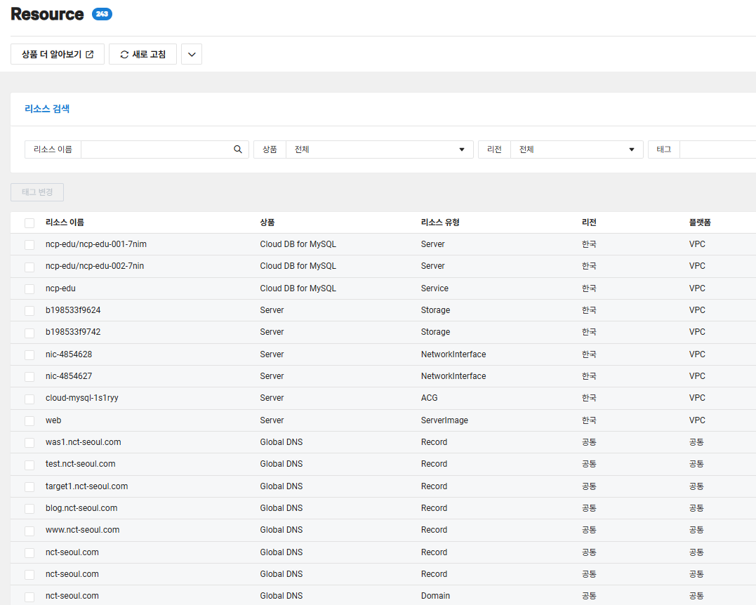Screen dimensions: 756x605
Task: Click the 상품 column header
Action: pyautogui.click(x=267, y=222)
